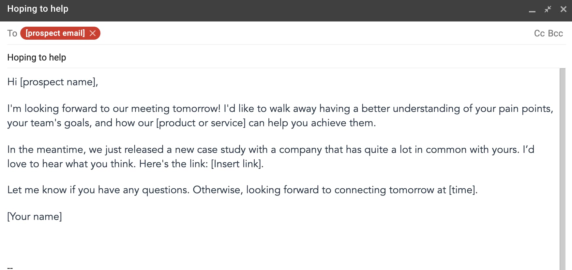572x270 pixels.
Task: Exit full-screen compose with the arrows icon
Action: click(548, 9)
